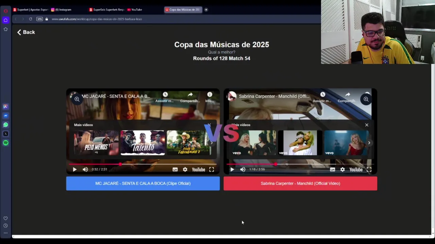
Task: Open YouTube logo on MC Jacaré player
Action: 198,169
